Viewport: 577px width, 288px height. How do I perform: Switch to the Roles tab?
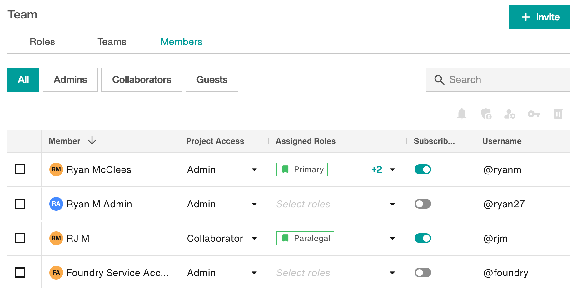(x=42, y=42)
